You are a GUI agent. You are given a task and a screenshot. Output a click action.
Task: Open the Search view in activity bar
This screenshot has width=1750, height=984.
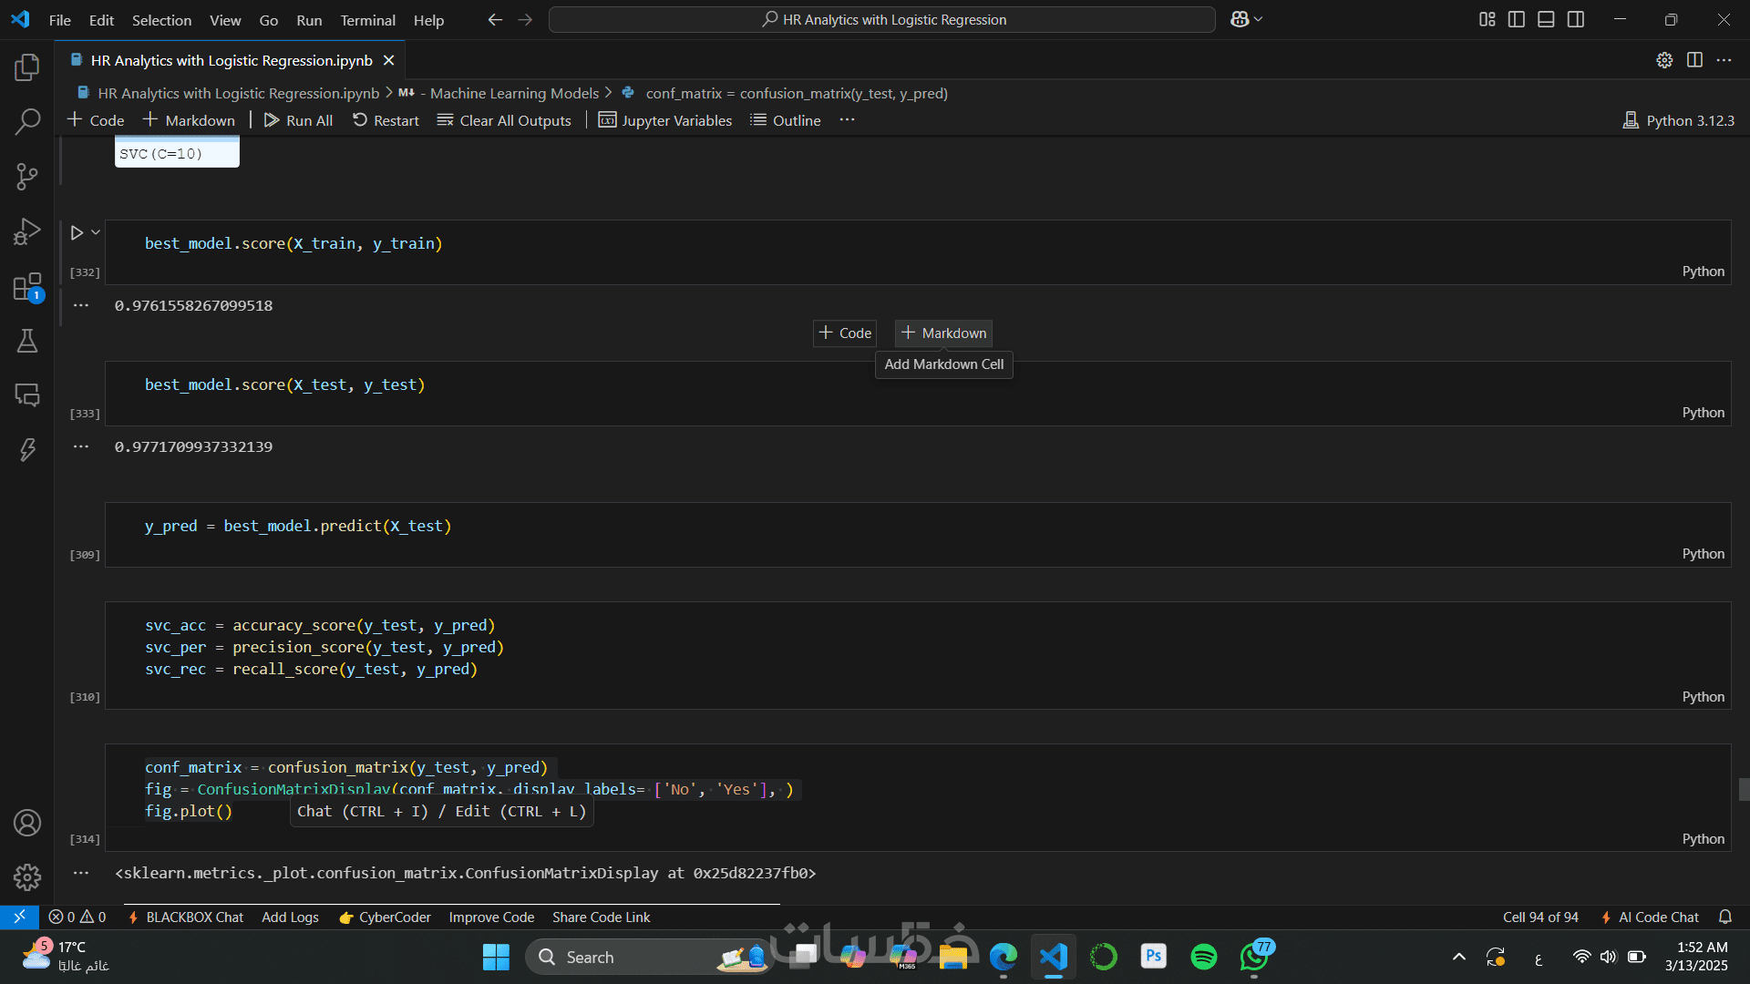27,121
